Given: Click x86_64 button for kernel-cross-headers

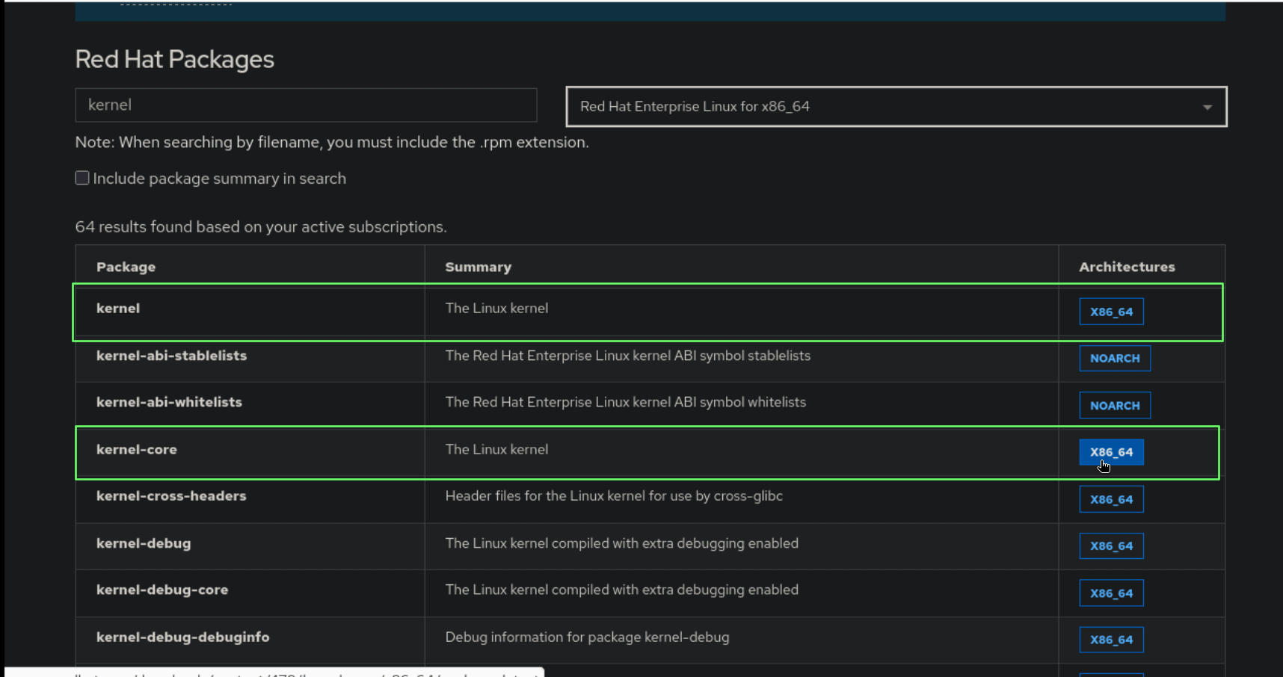Looking at the screenshot, I should click(1111, 499).
